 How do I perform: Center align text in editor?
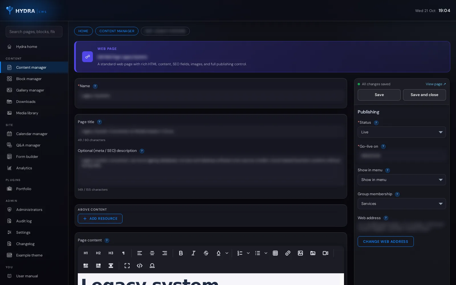click(152, 253)
